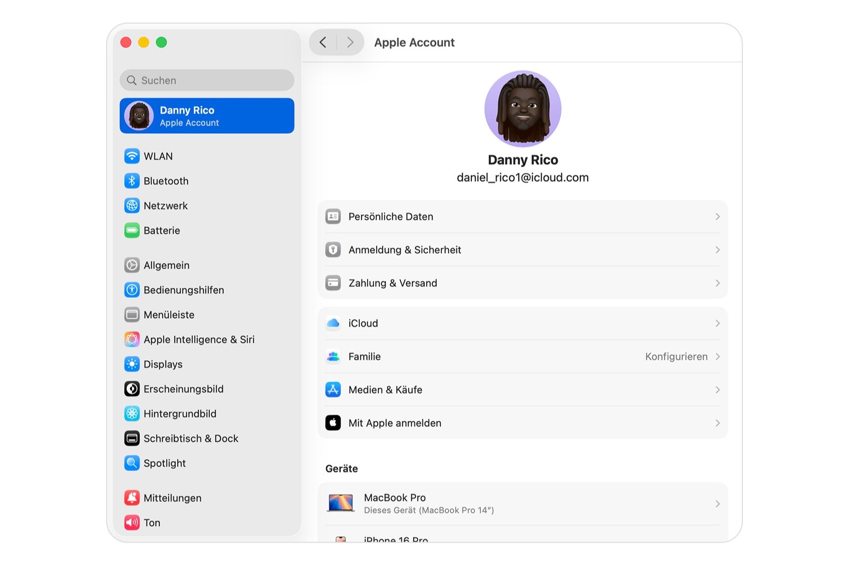Open the Hintergrundbild wallpaper icon
This screenshot has height=566, width=849.
coord(132,414)
